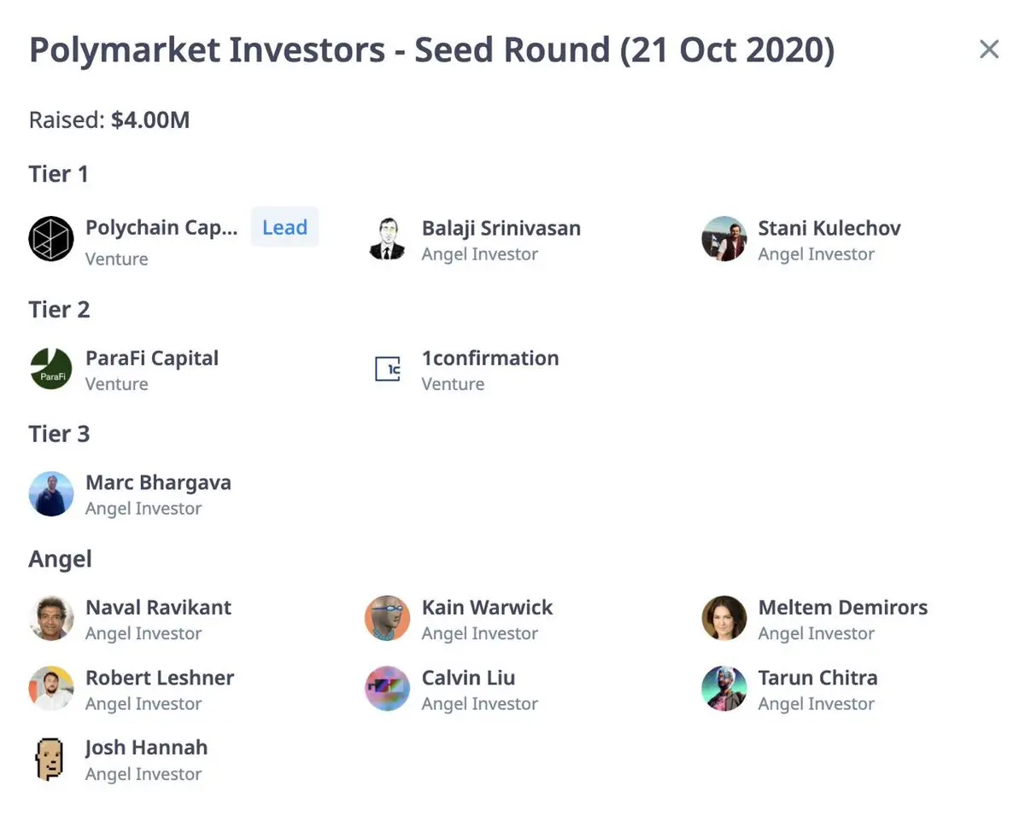
Task: Click Meltem Demirors' profile photo
Action: (724, 619)
